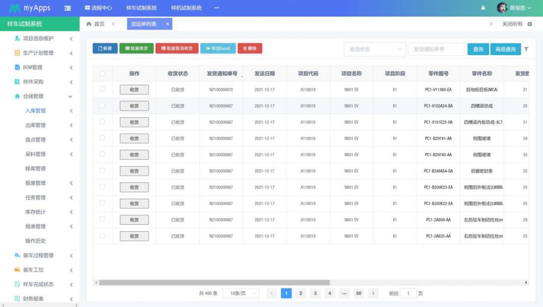Click the filter funnel icon

click(526, 49)
